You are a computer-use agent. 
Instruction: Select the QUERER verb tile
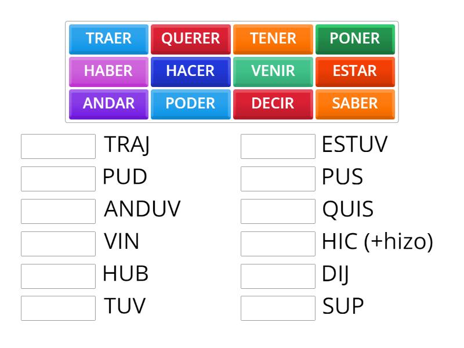coord(190,38)
